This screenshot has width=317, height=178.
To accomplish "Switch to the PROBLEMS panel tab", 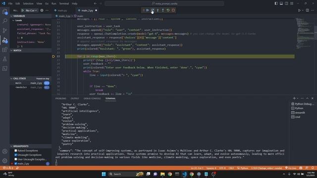I will click(x=60, y=98).
